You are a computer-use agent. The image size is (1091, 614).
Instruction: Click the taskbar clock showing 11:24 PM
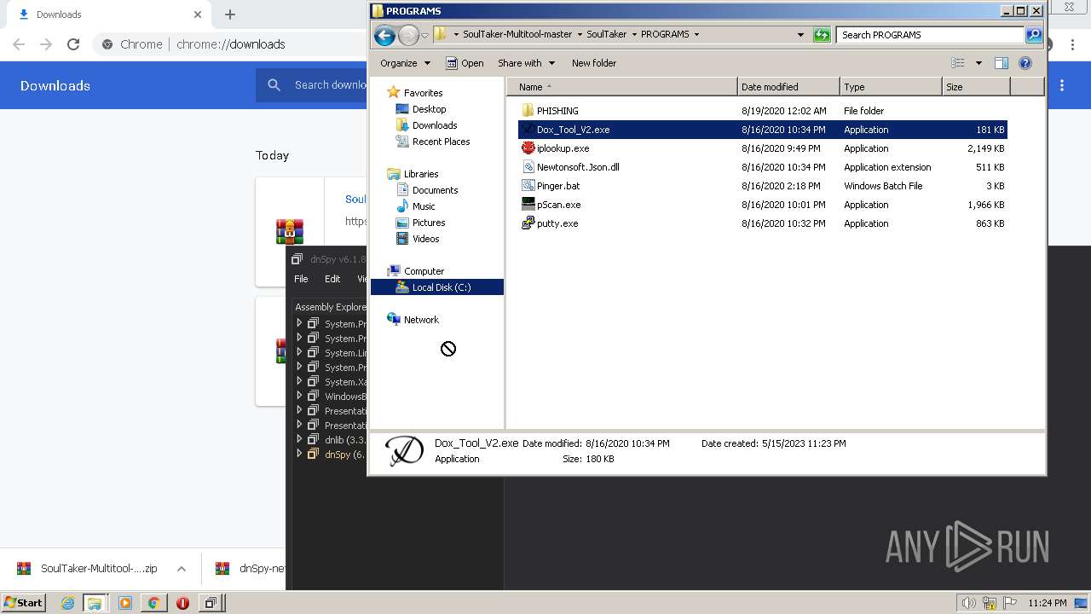pyautogui.click(x=1048, y=603)
